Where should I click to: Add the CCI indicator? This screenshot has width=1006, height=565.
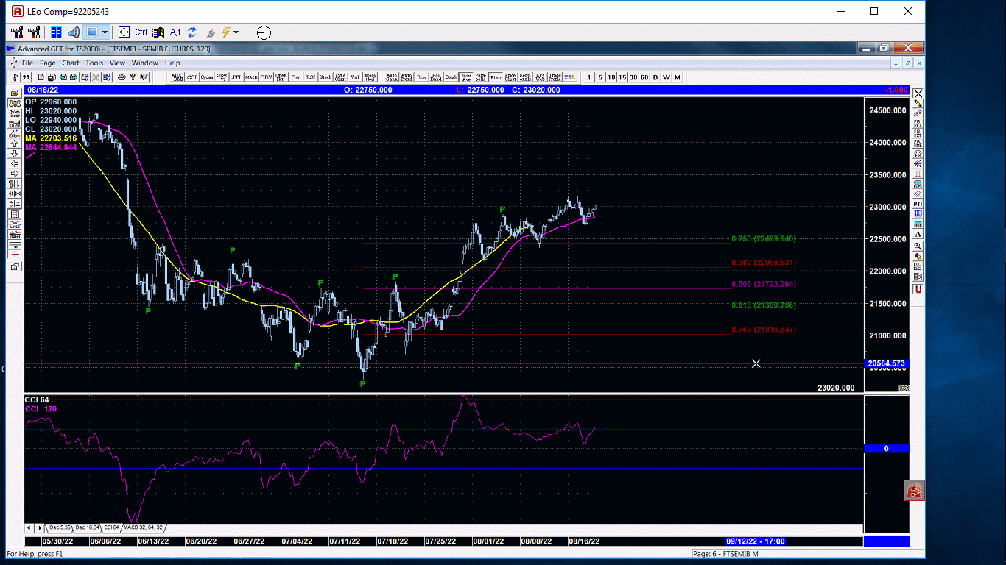click(x=191, y=77)
